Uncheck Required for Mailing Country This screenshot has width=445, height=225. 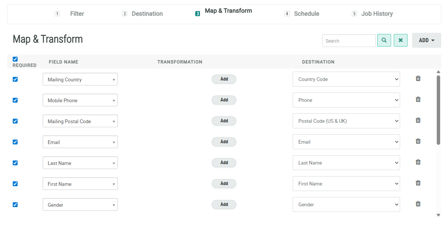tap(15, 79)
